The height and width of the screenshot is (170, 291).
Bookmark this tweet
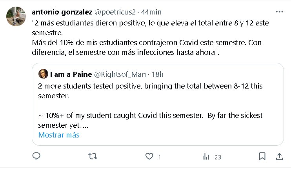tap(262, 157)
